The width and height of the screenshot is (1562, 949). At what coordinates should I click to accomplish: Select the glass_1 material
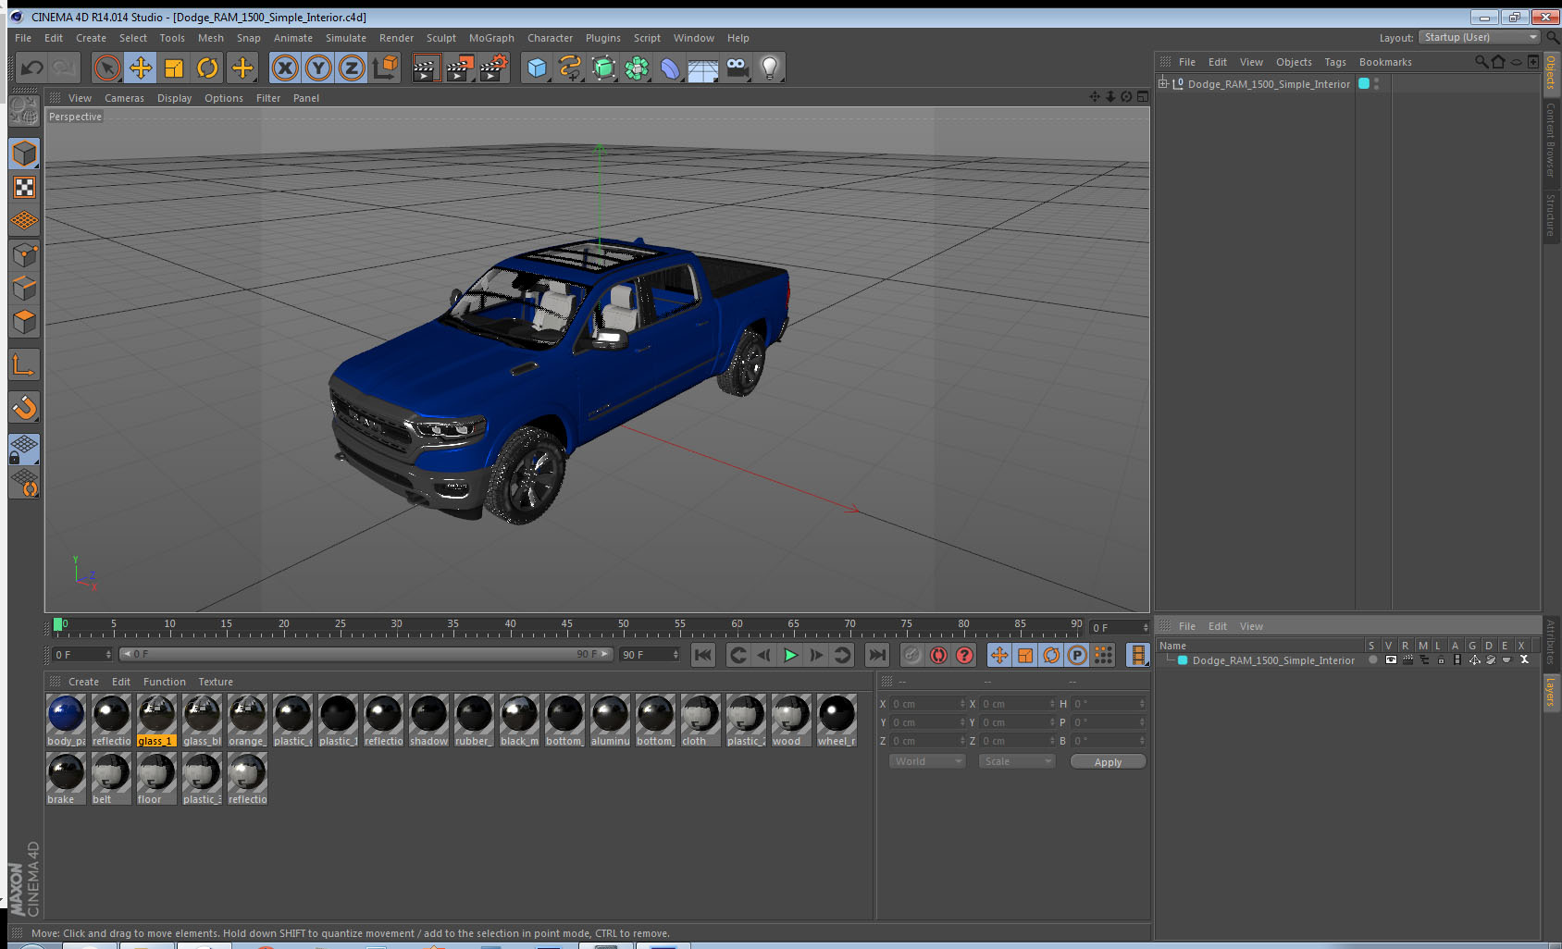point(156,720)
